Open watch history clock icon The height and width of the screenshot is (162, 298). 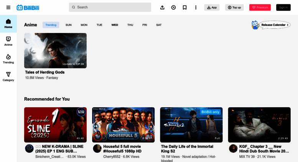(173, 7)
